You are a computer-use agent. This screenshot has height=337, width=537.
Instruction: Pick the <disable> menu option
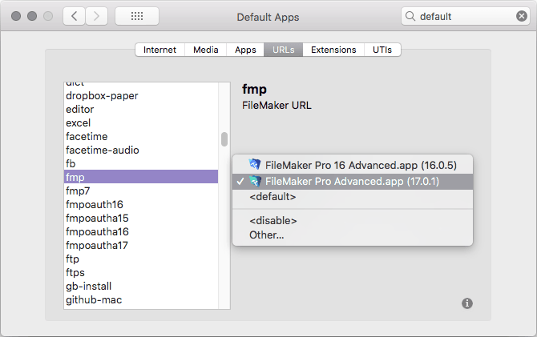353,221
